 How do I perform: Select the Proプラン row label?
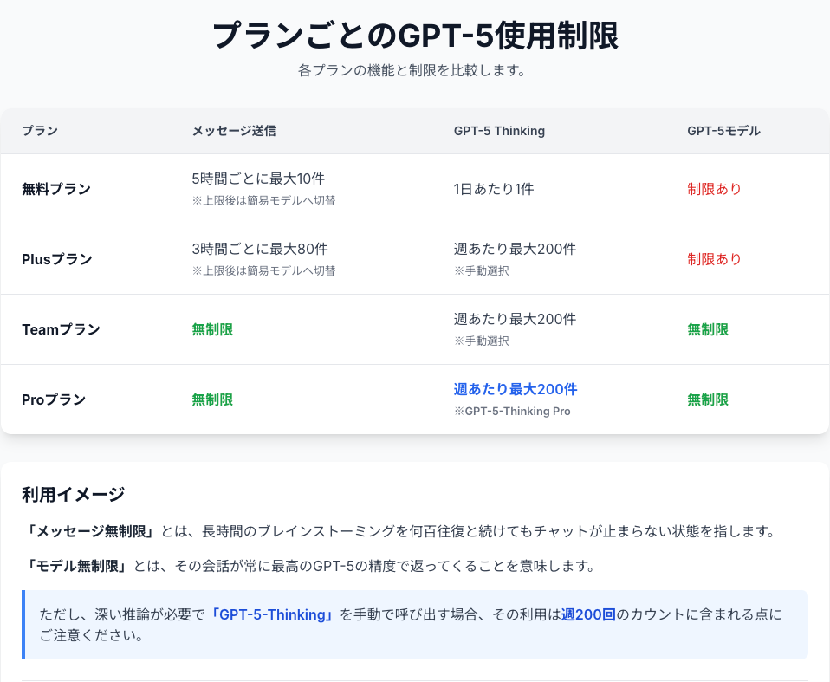[x=54, y=399]
